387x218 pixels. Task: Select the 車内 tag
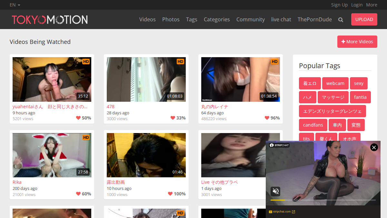click(337, 125)
